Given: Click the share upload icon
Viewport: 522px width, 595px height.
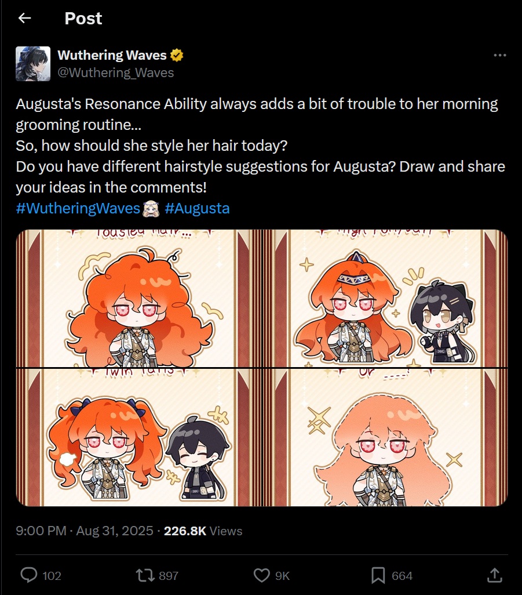Looking at the screenshot, I should coord(494,575).
